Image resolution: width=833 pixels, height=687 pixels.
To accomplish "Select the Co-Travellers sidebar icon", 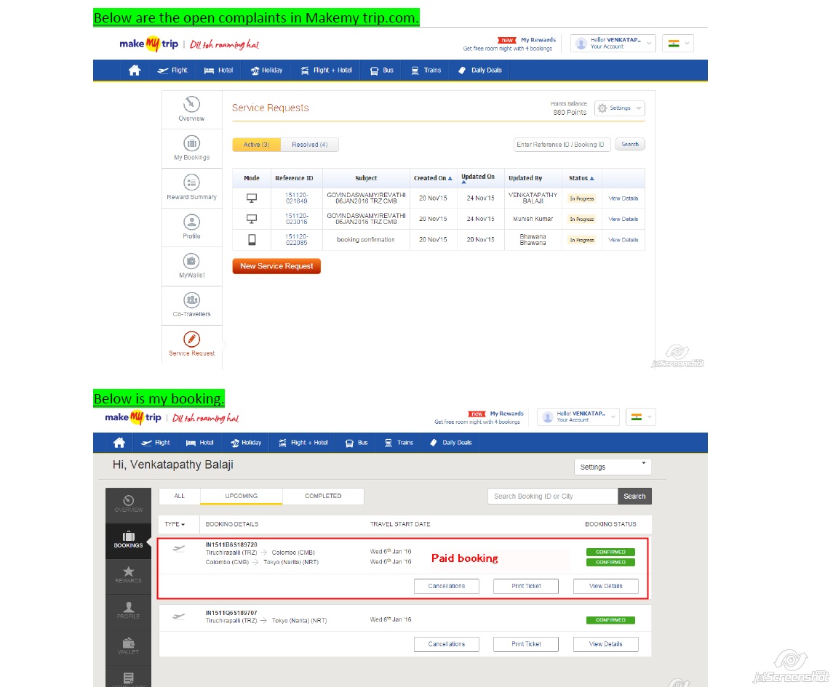I will click(191, 300).
